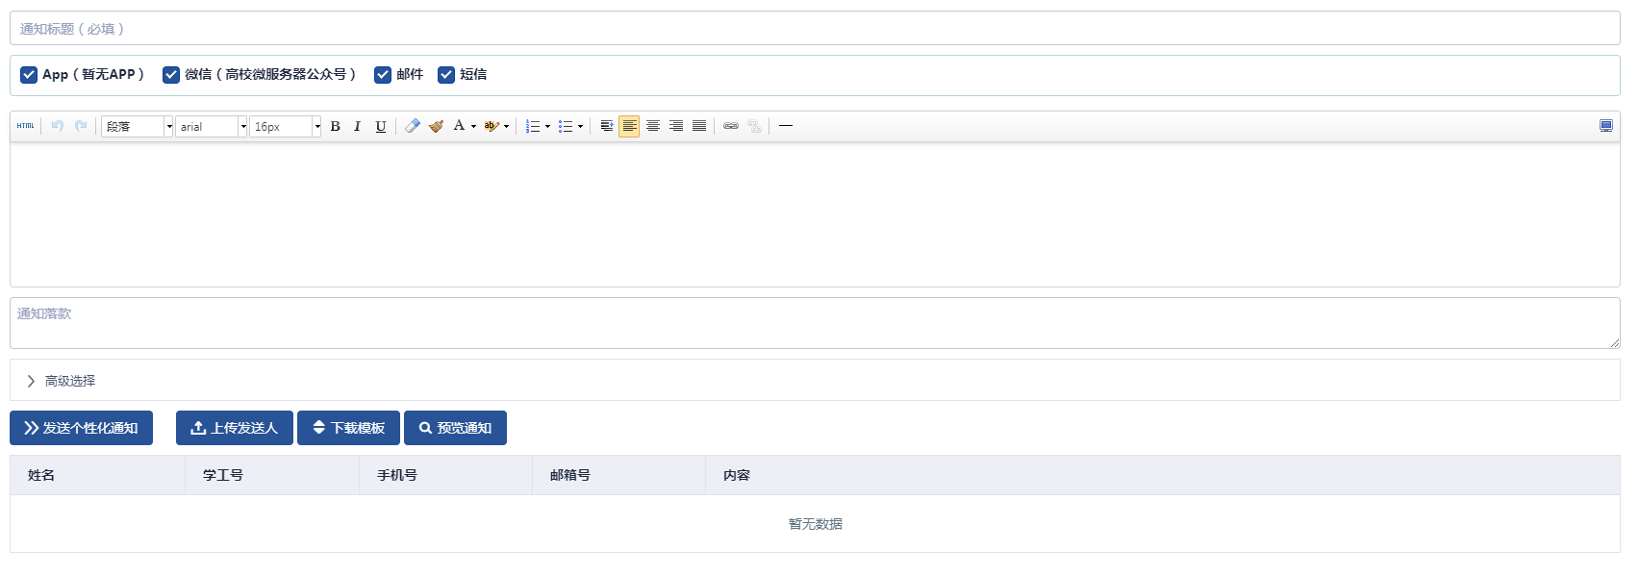Click the 预览通知 button

pos(455,428)
